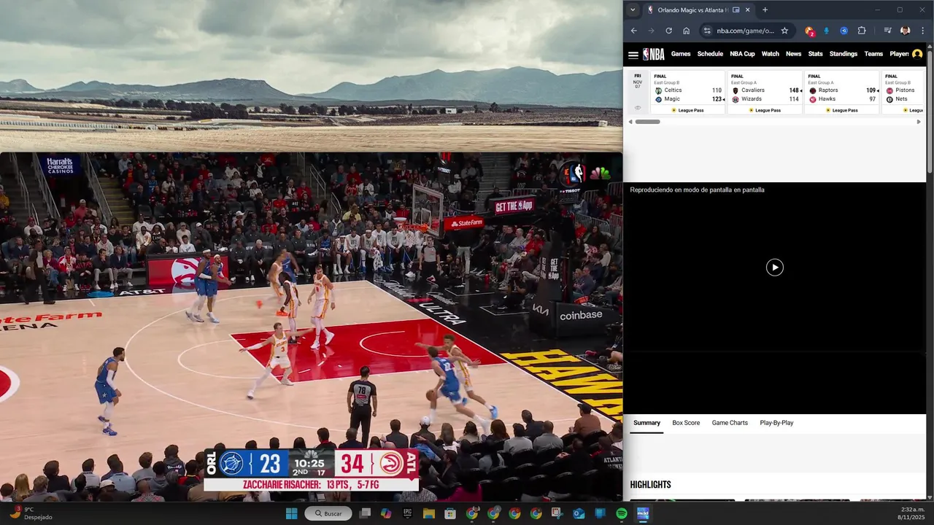This screenshot has width=934, height=525.
Task: Open the Teams menu item
Action: click(873, 54)
